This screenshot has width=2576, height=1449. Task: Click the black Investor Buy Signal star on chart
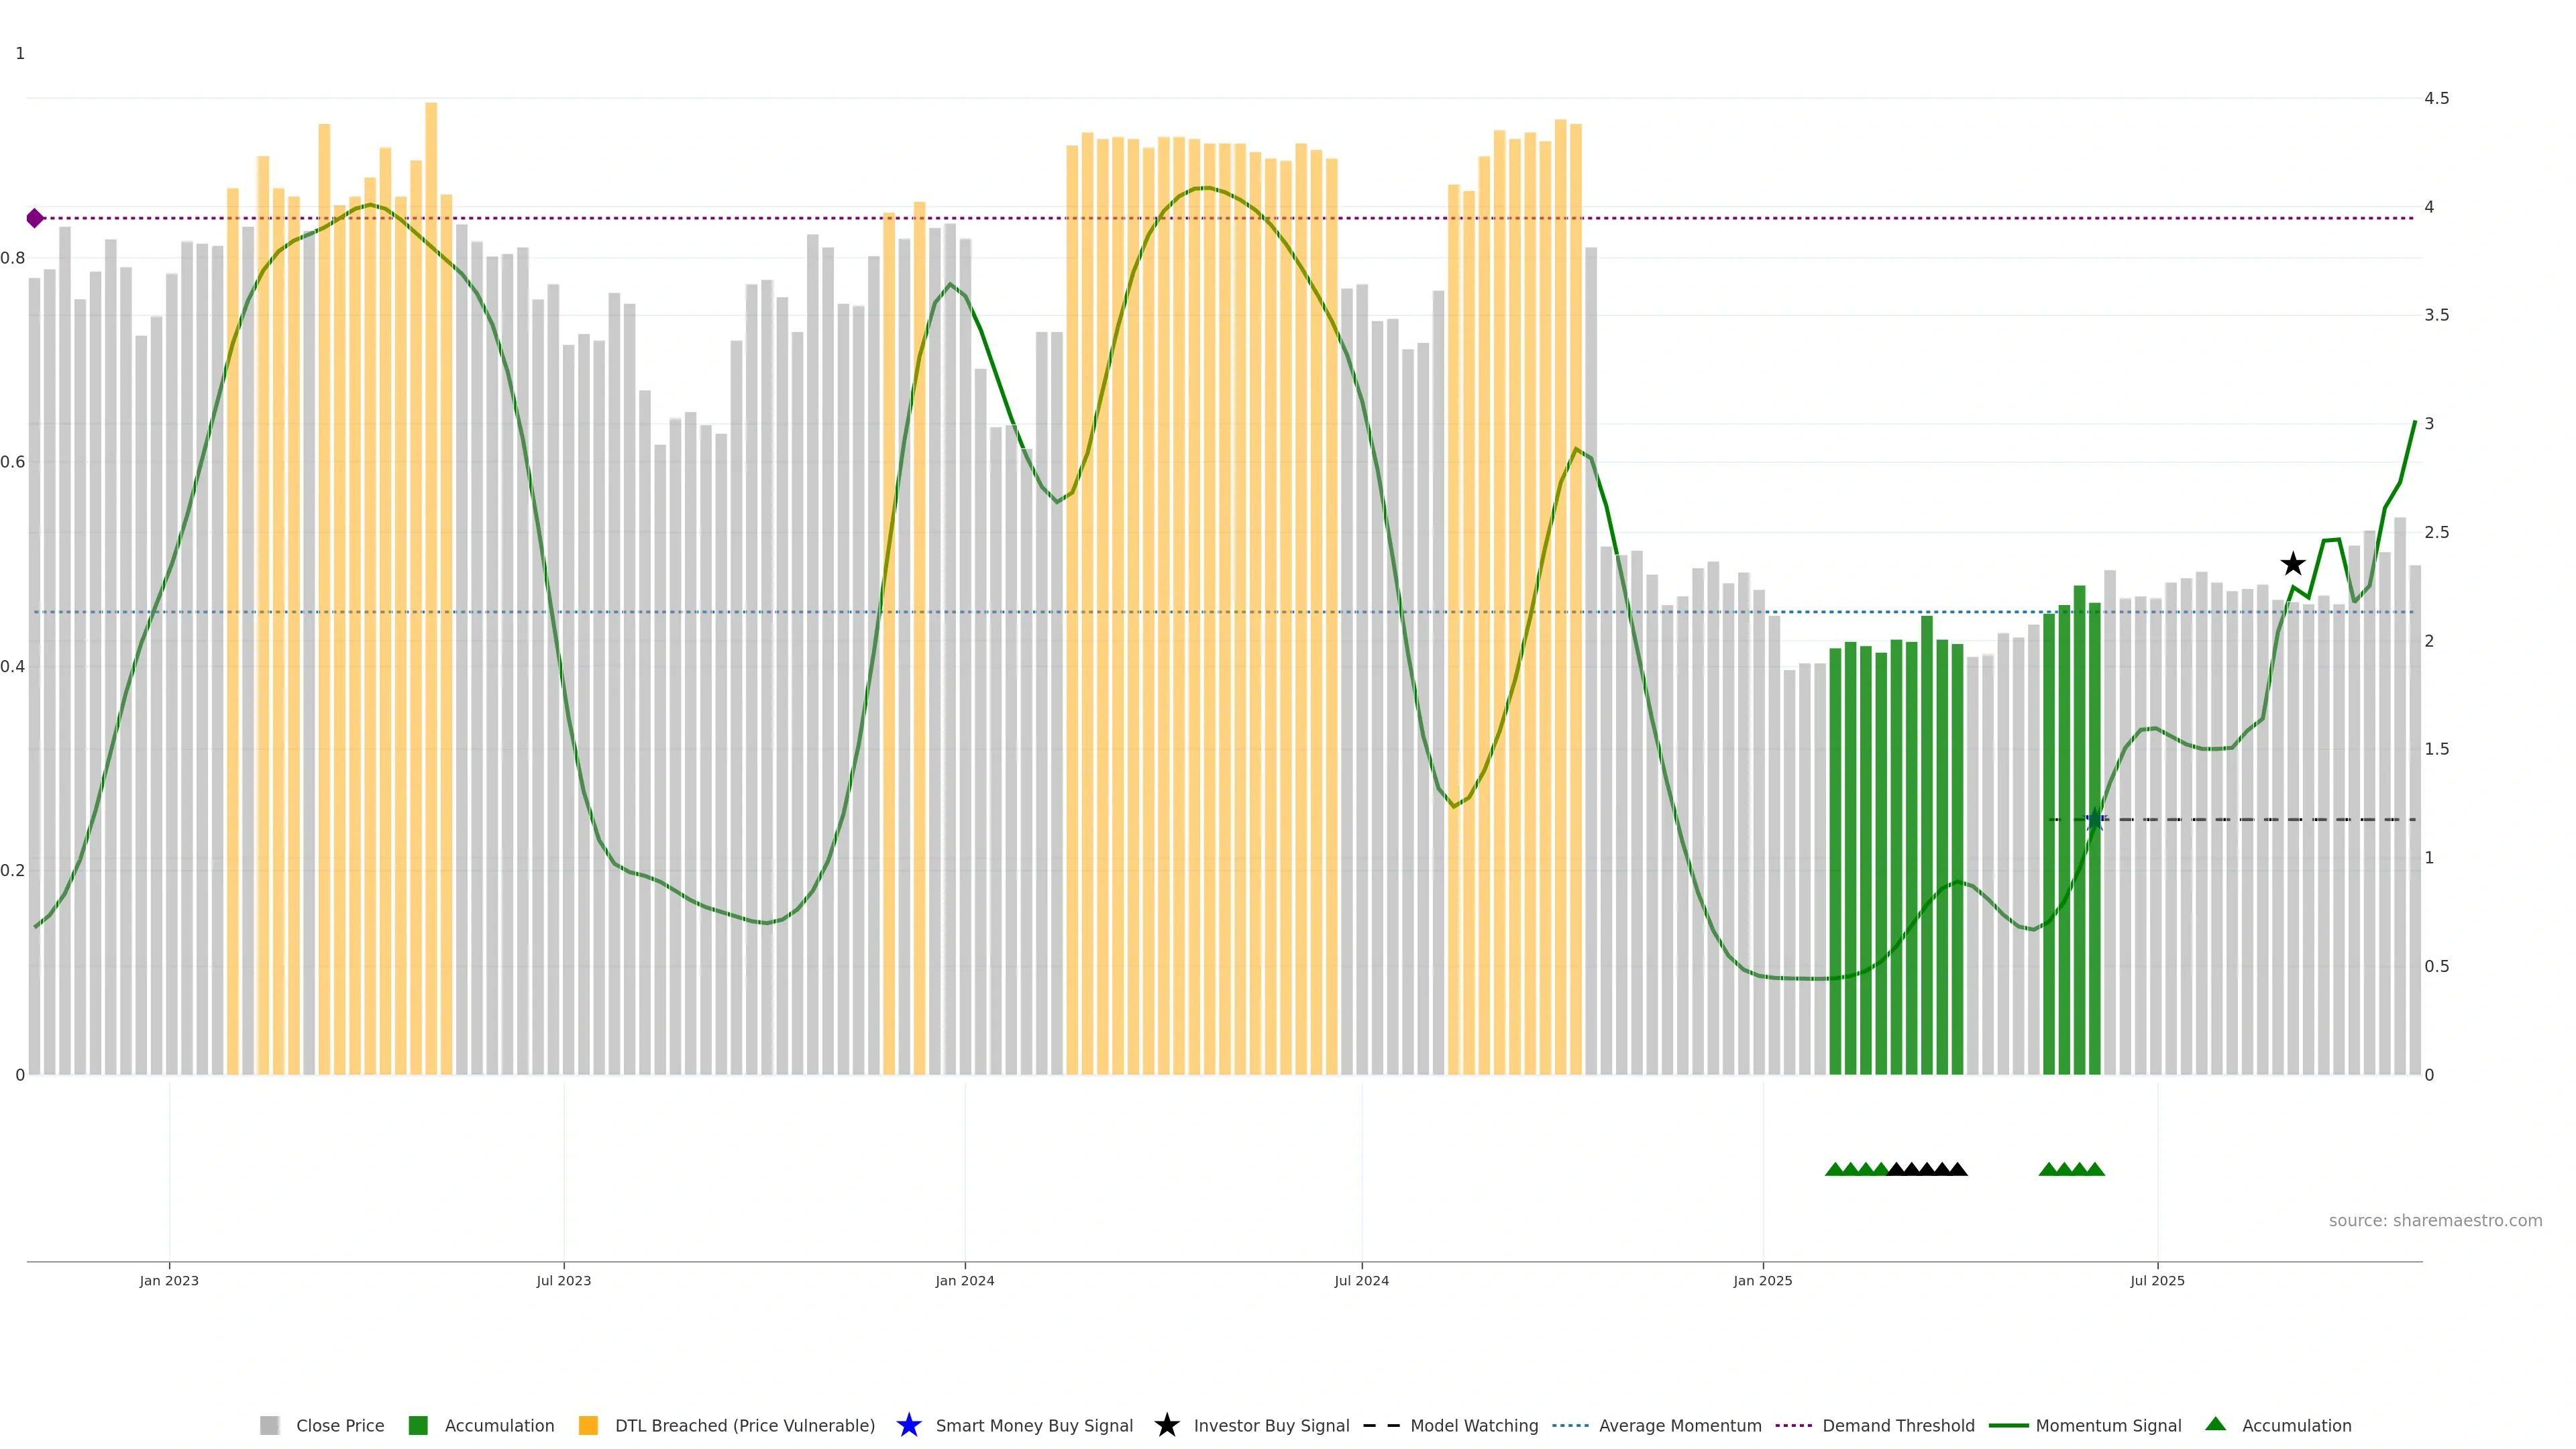click(x=2293, y=564)
